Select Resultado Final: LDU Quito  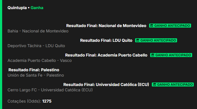(106, 40)
